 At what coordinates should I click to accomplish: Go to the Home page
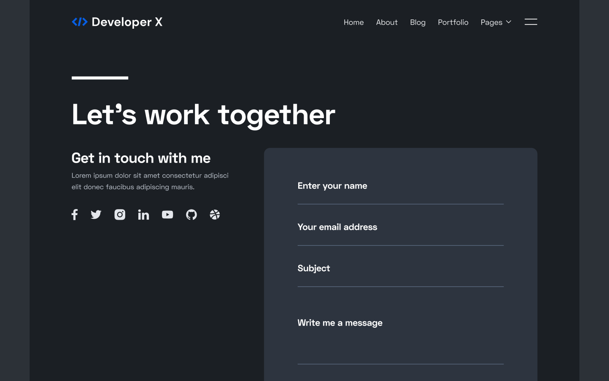click(354, 22)
